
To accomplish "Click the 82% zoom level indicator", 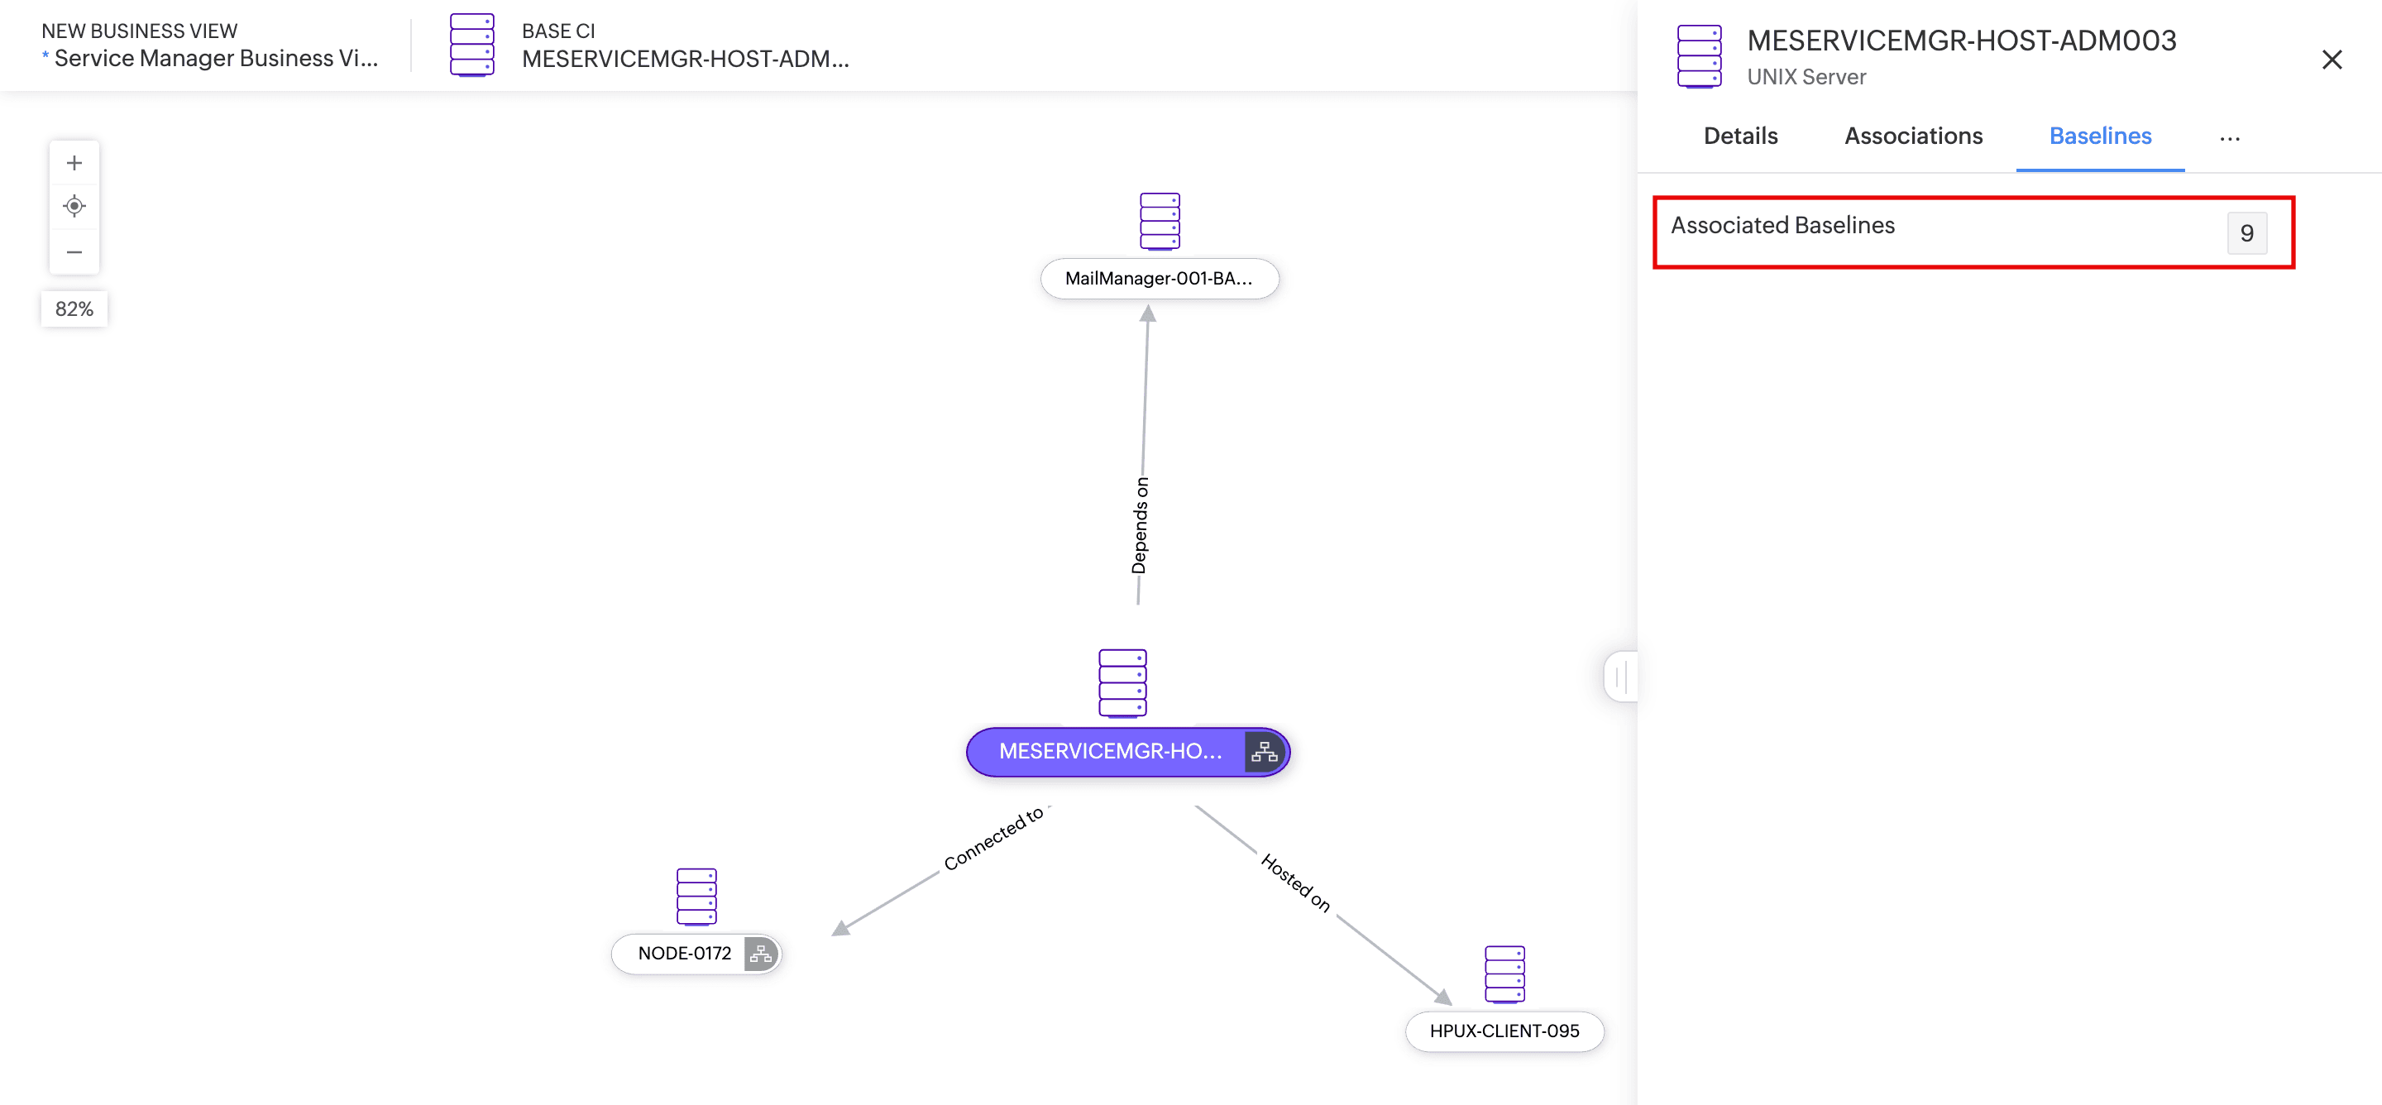I will tap(74, 309).
